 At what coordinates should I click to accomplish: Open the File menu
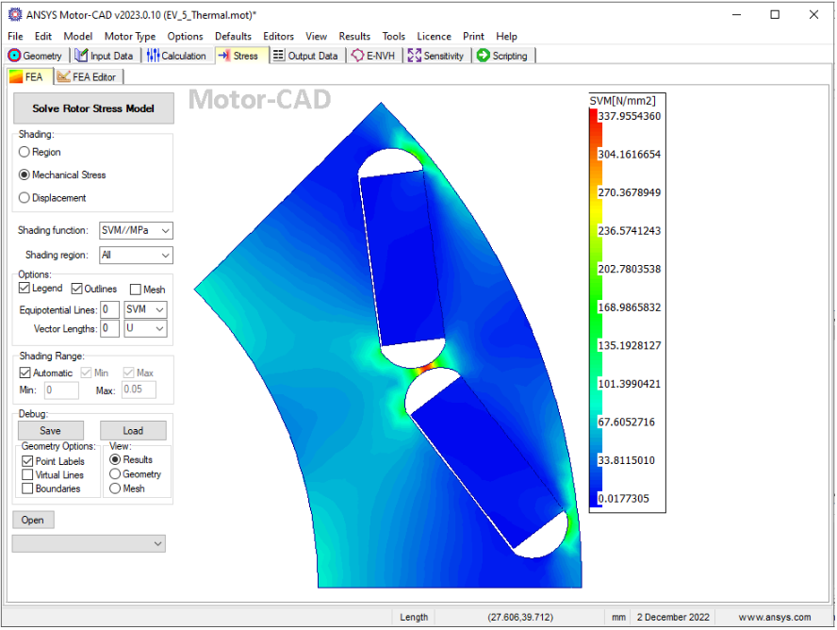coord(15,36)
